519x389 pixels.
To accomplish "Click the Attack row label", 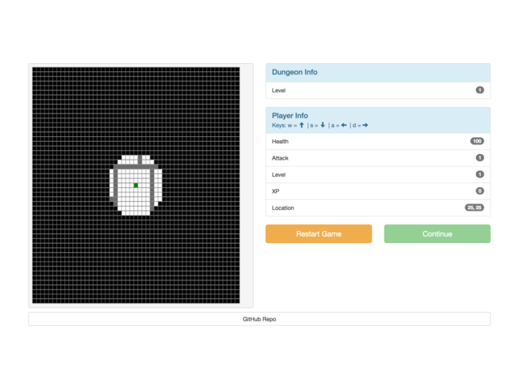I will 280,158.
